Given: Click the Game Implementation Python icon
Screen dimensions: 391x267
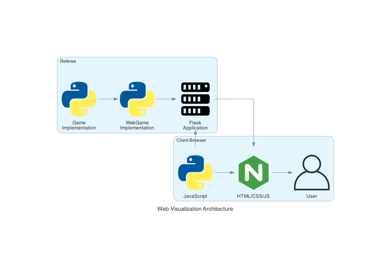Looking at the screenshot, I should click(x=79, y=99).
